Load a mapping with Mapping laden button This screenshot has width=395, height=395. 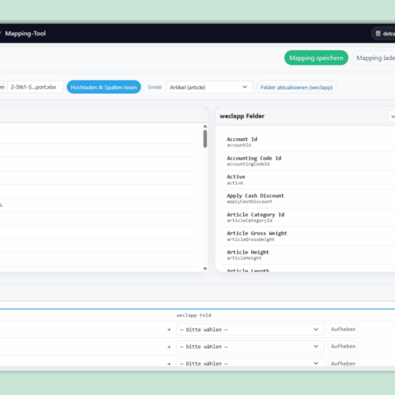coord(374,58)
